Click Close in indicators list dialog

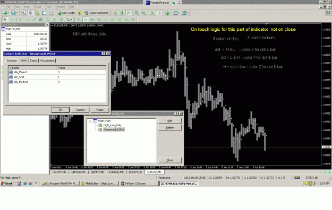[x=170, y=160]
